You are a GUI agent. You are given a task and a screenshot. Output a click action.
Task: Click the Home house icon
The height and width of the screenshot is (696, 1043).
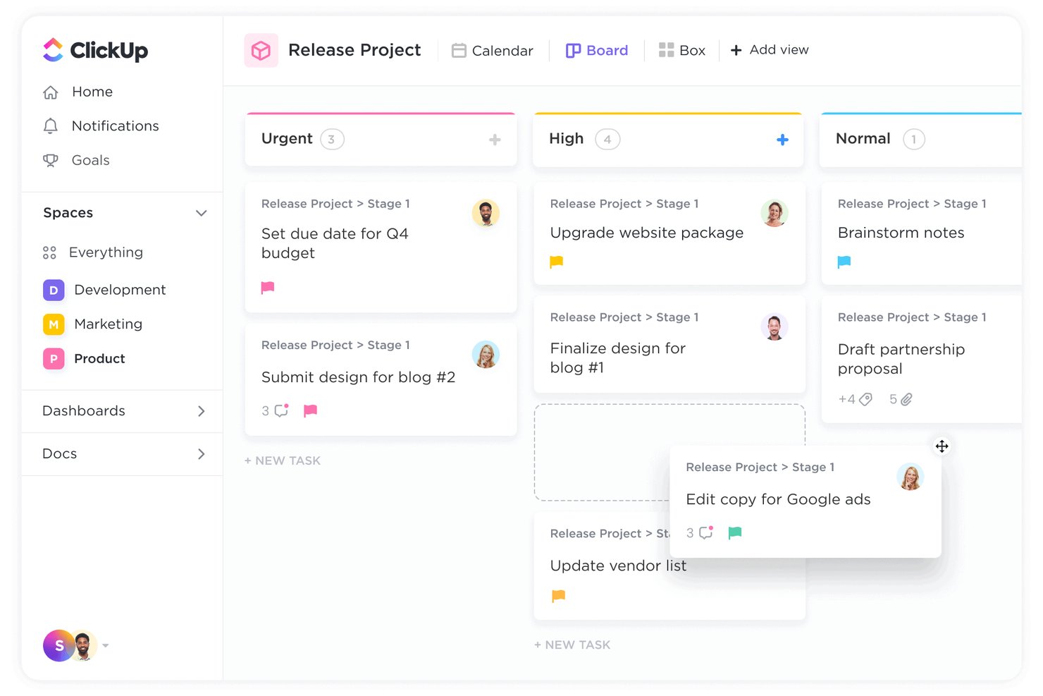[51, 92]
